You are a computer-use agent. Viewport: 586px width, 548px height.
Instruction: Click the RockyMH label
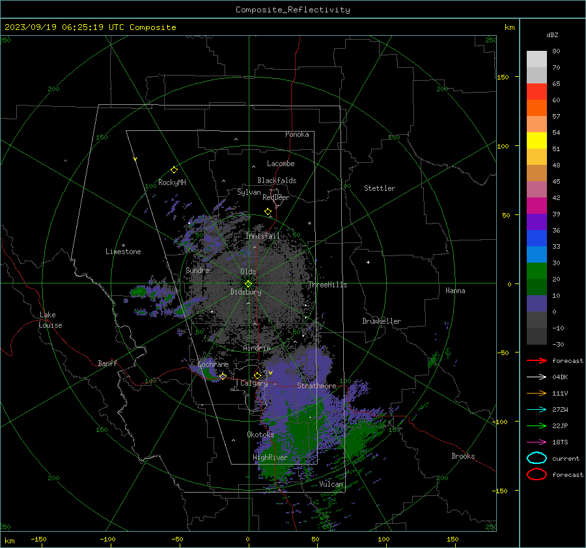(x=172, y=182)
